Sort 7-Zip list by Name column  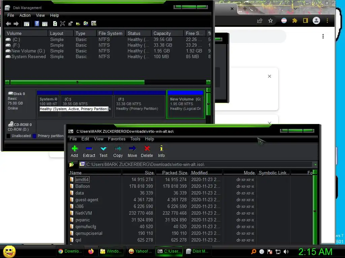[95, 173]
